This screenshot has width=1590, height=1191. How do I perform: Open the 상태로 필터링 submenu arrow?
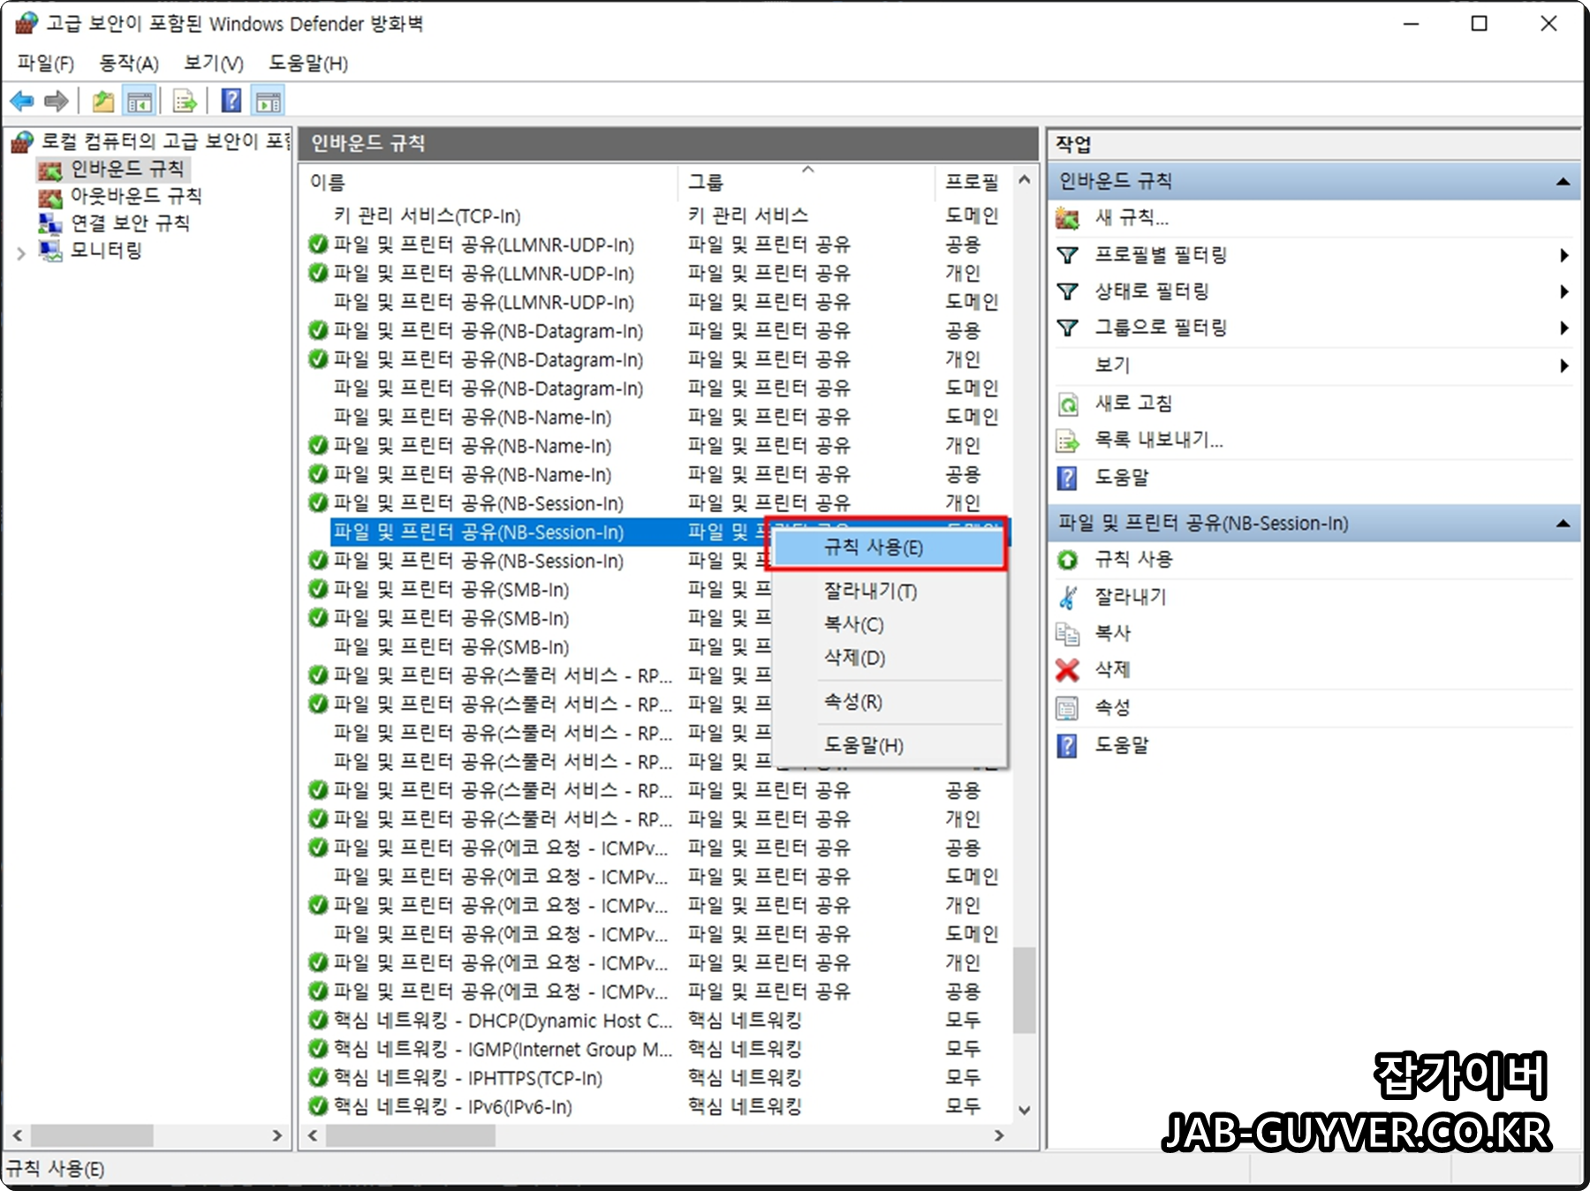click(x=1563, y=291)
